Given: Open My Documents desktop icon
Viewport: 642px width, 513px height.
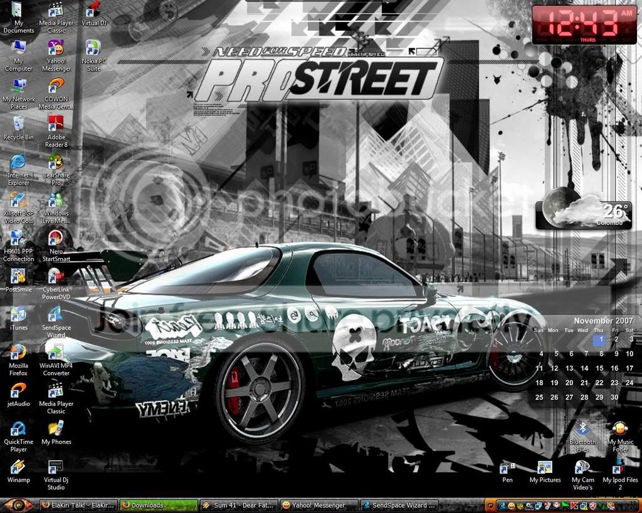Looking at the screenshot, I should tap(18, 18).
